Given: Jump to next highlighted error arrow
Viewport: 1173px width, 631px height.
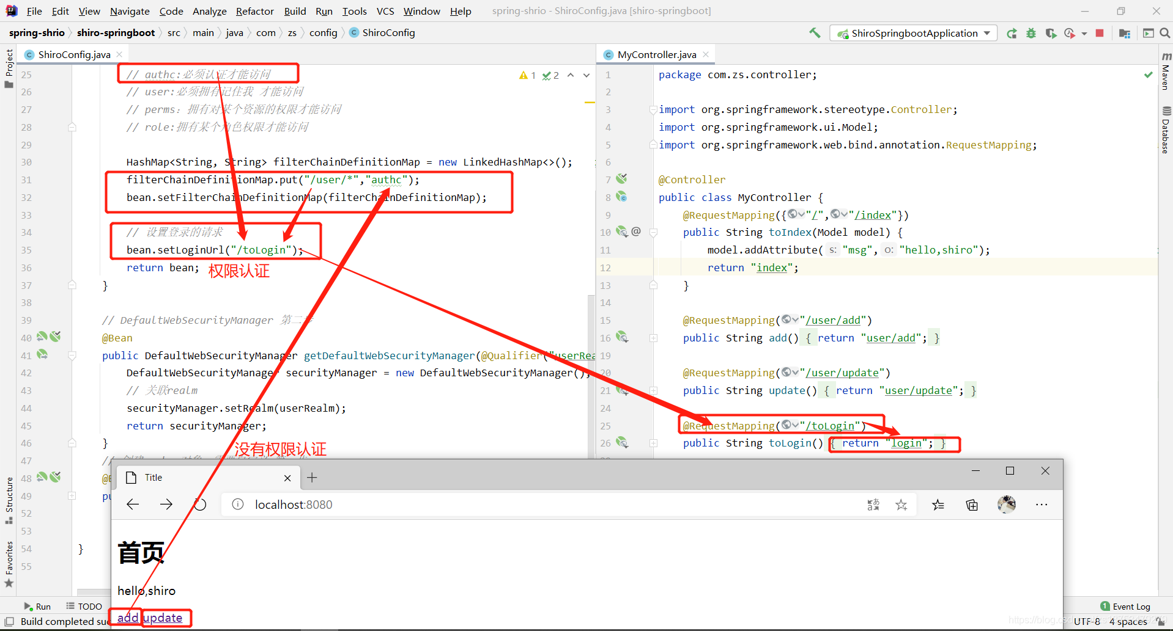Looking at the screenshot, I should (x=586, y=75).
